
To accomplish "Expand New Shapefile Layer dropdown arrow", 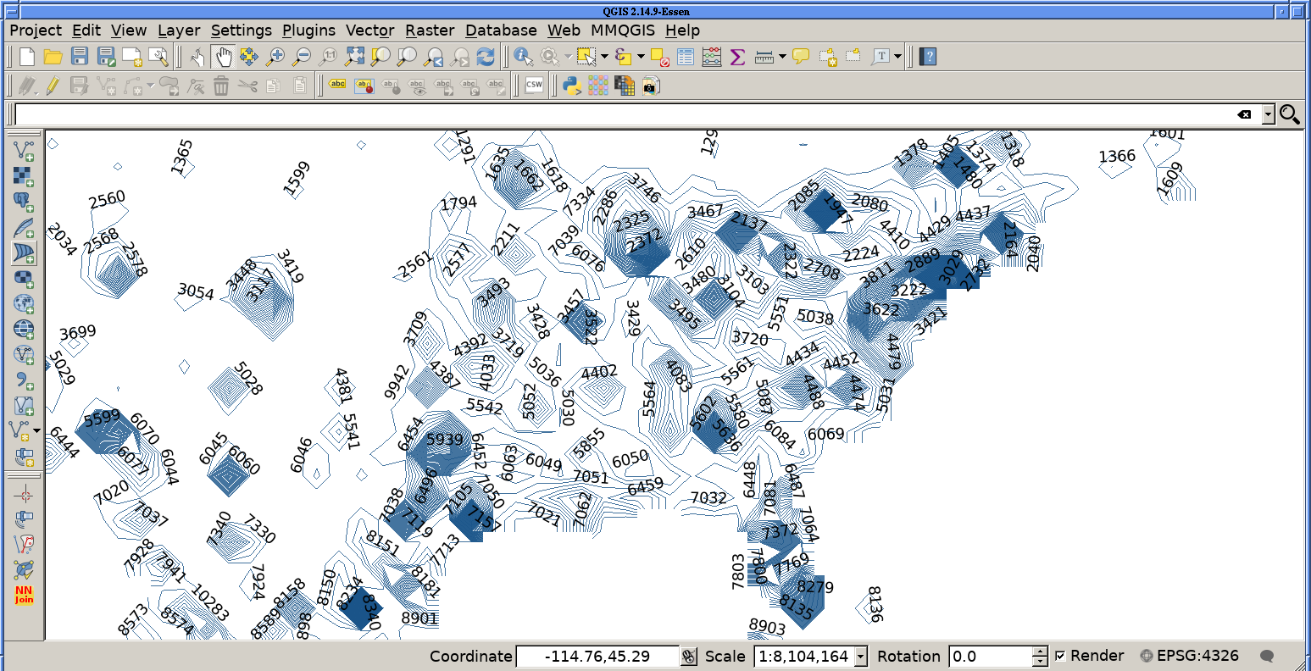I will (x=36, y=430).
